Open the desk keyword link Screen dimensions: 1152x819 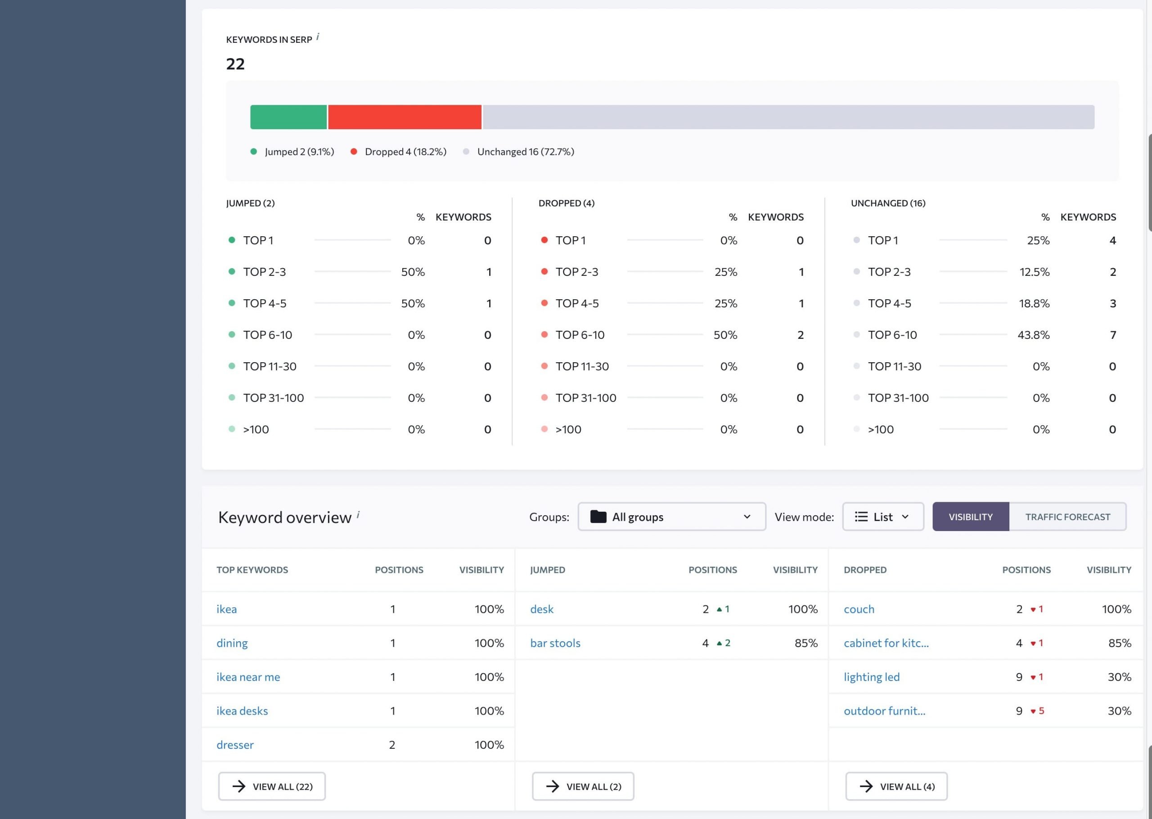coord(541,609)
